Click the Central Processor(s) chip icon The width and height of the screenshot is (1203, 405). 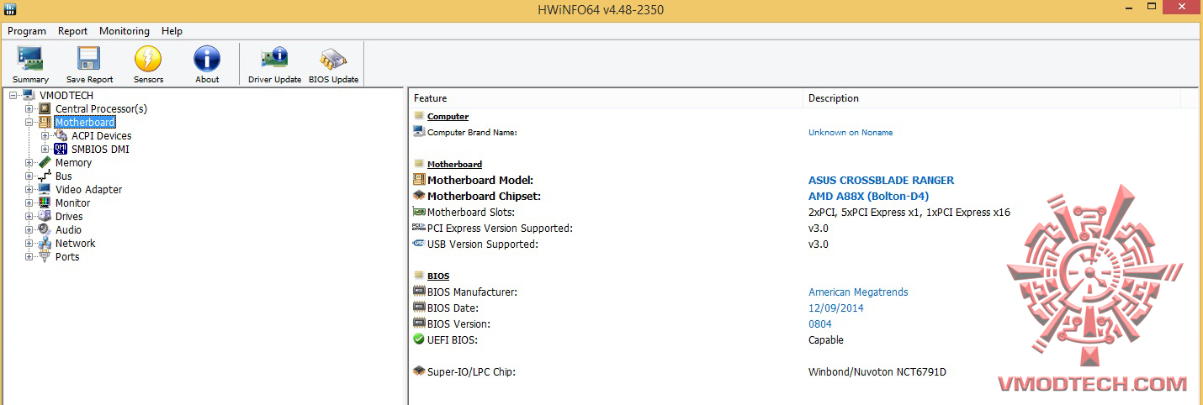[x=45, y=108]
